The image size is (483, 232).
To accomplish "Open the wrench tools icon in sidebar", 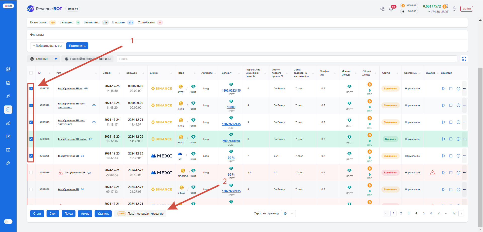I will click(8, 163).
